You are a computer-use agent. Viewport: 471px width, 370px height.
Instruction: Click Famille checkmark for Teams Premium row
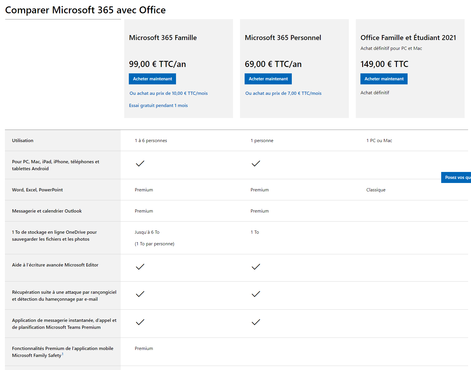140,322
